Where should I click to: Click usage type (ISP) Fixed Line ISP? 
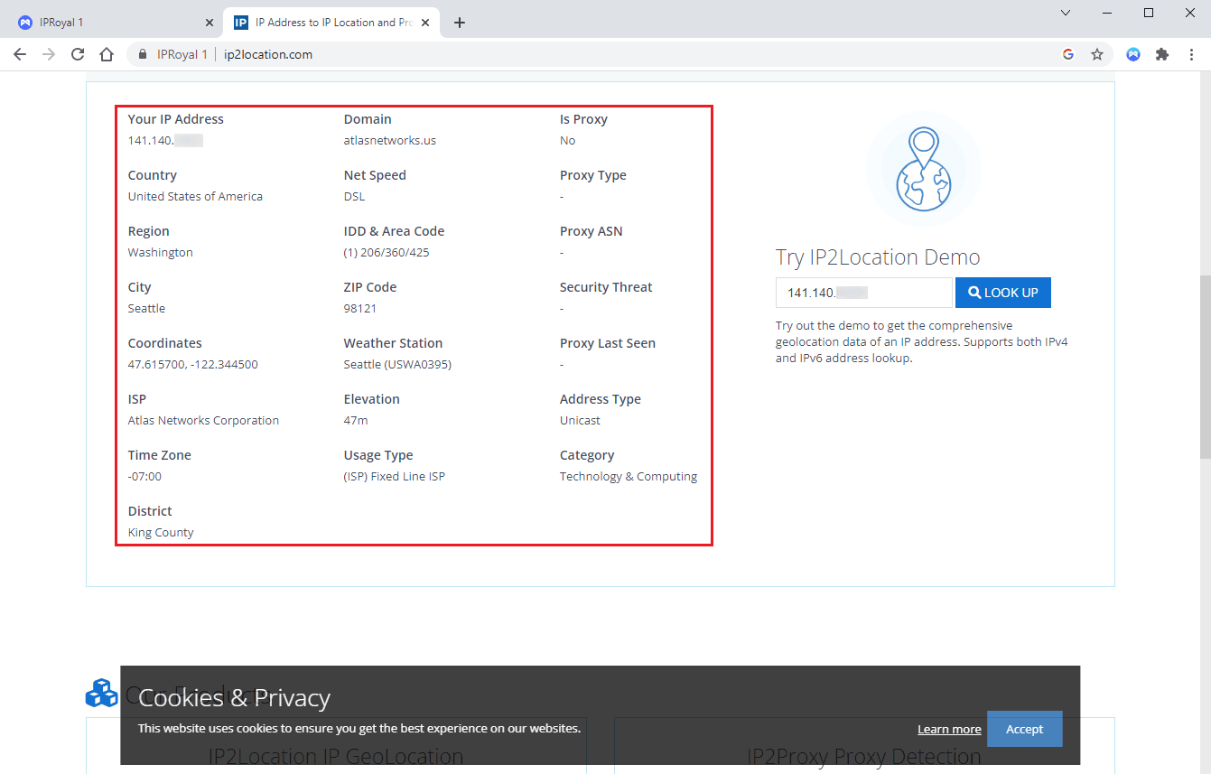click(x=395, y=477)
